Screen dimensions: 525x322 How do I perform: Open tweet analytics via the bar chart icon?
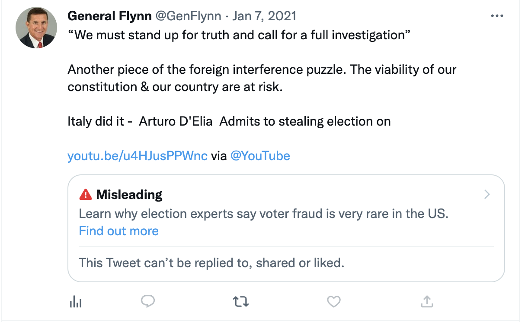[x=76, y=302]
